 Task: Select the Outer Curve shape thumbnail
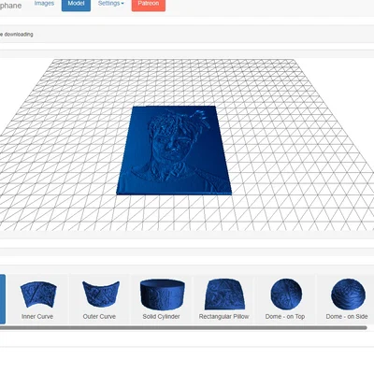click(100, 299)
